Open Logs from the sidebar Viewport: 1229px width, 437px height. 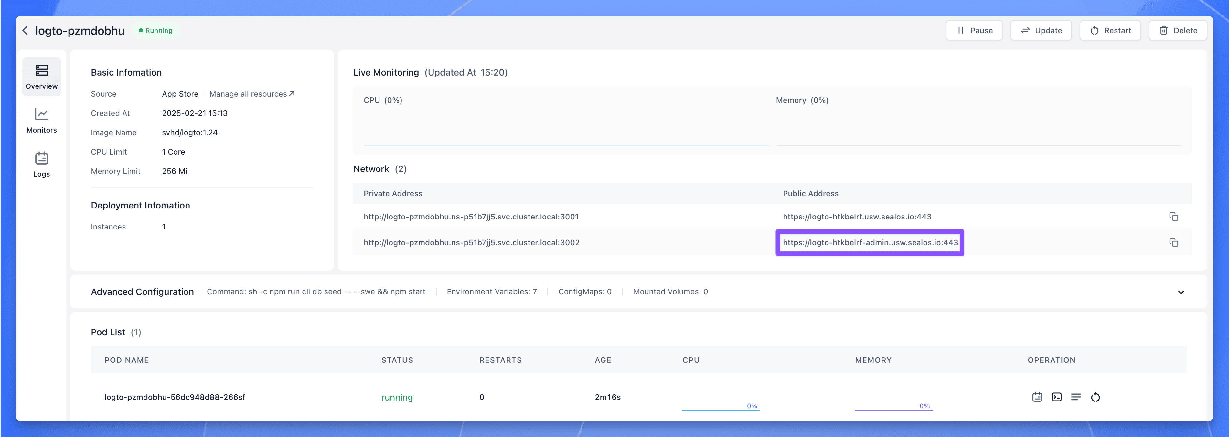pos(41,164)
